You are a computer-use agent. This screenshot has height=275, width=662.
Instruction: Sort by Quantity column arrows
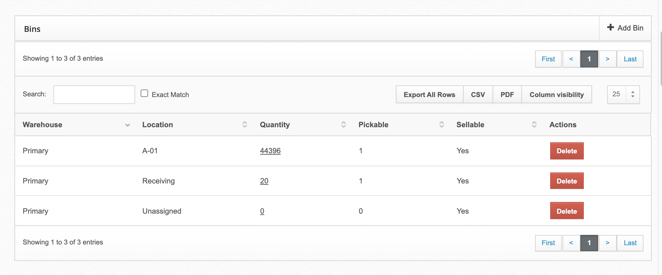tap(343, 124)
